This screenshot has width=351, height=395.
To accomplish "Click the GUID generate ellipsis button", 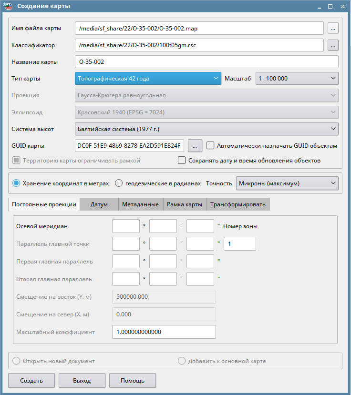I will 196,145.
